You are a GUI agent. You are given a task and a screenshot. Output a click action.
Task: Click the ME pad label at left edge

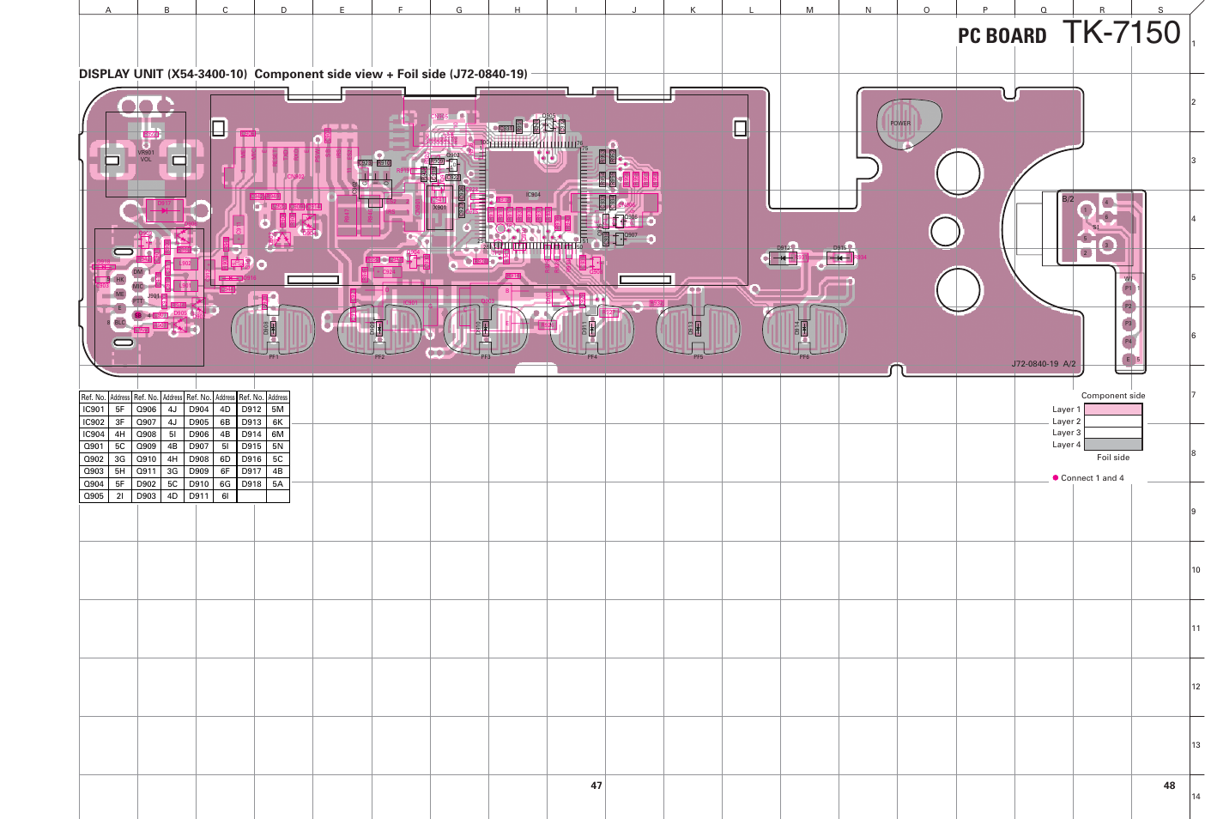pyautogui.click(x=120, y=294)
